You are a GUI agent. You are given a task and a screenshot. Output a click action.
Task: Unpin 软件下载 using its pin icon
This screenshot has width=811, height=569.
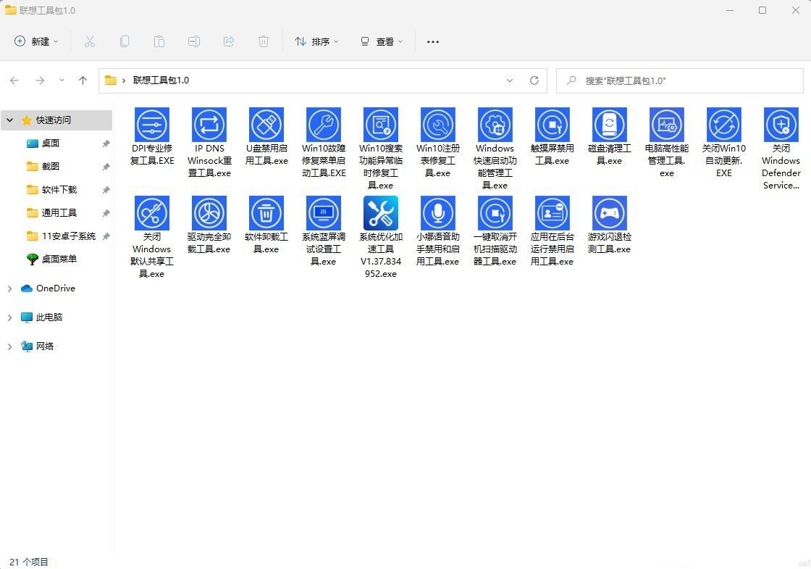coord(106,190)
